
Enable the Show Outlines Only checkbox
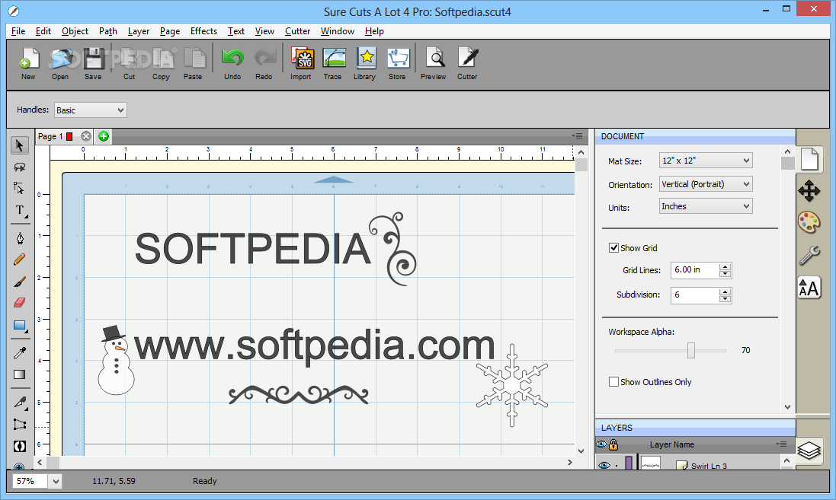coord(613,382)
